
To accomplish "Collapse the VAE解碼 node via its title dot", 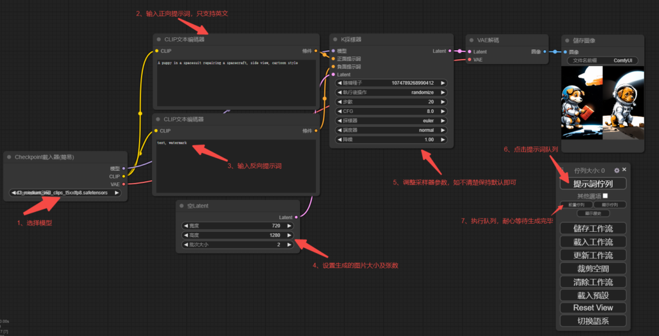I will pyautogui.click(x=471, y=39).
